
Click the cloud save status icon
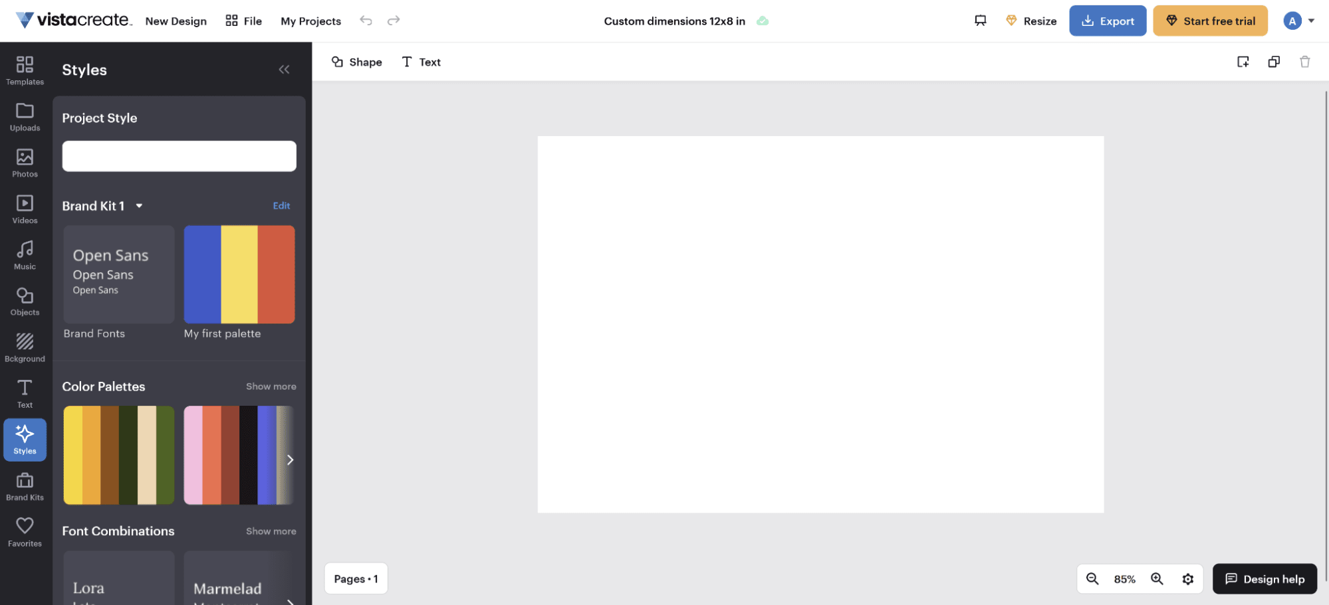point(763,21)
